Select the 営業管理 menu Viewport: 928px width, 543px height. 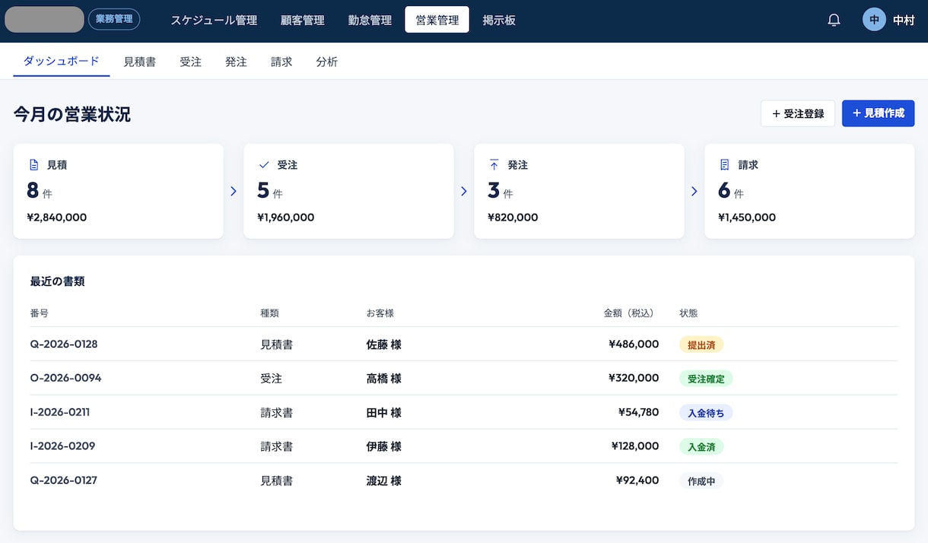(437, 21)
